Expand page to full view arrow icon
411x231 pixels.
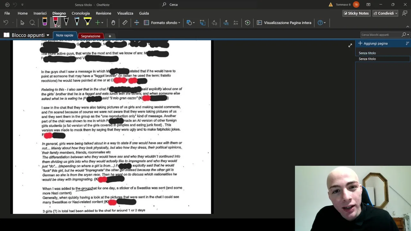[350, 45]
